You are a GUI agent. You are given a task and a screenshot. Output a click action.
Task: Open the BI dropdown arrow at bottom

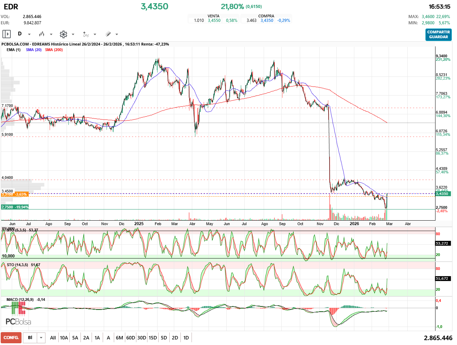tap(41, 338)
